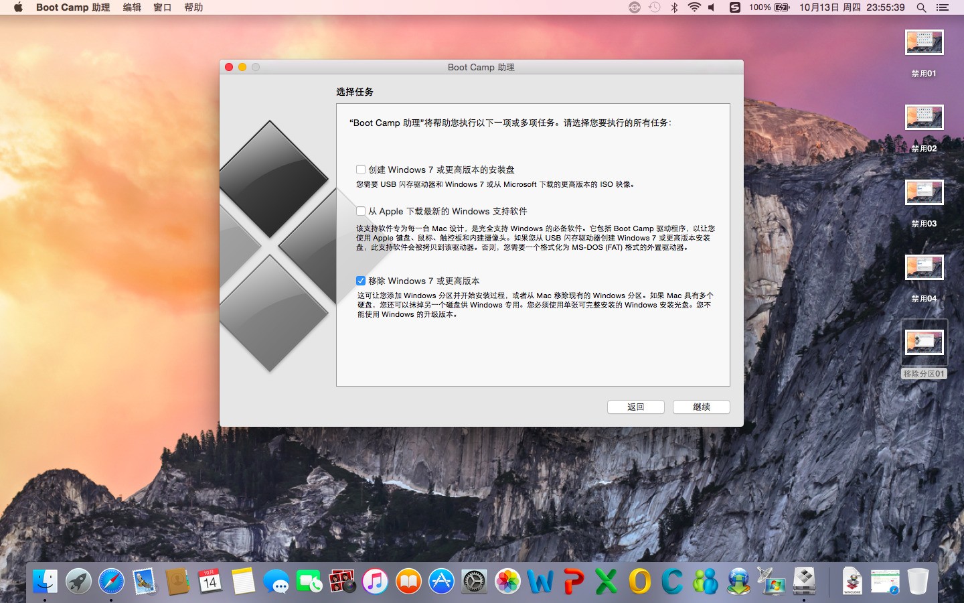Launch iTunes from the dock
This screenshot has height=603, width=964.
click(x=375, y=581)
